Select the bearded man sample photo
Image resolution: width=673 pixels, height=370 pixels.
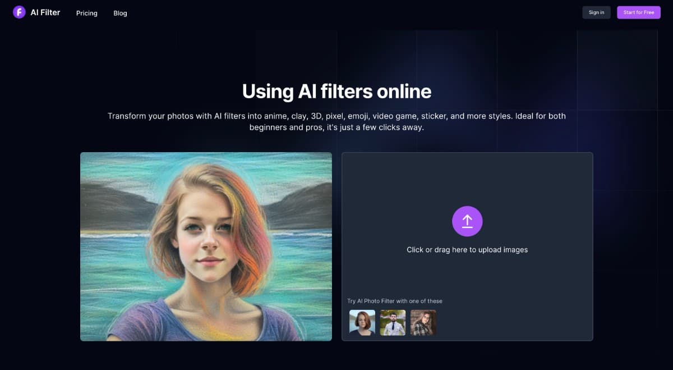pos(393,323)
